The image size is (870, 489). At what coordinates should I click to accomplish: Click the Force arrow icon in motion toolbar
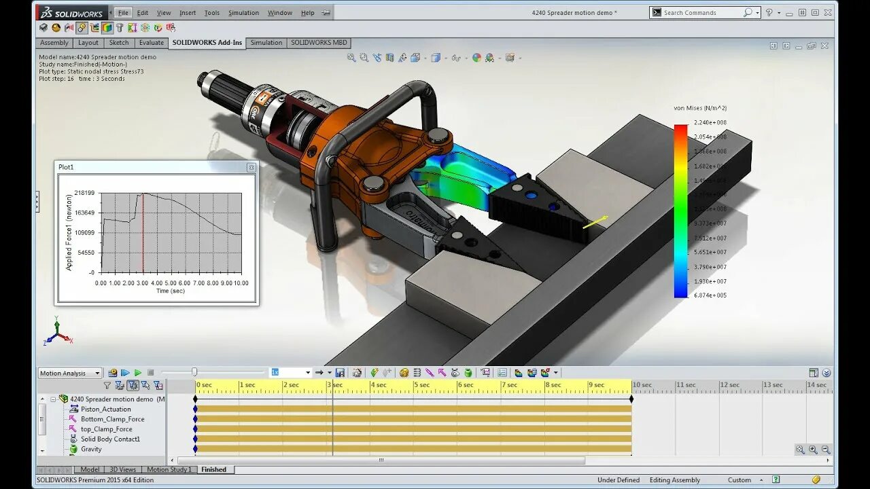[x=442, y=373]
